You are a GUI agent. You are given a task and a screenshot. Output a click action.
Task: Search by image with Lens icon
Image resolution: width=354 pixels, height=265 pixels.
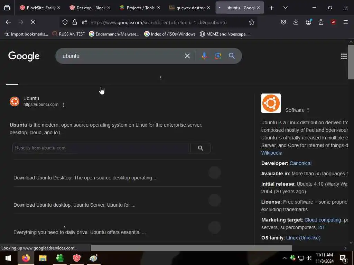point(218,56)
